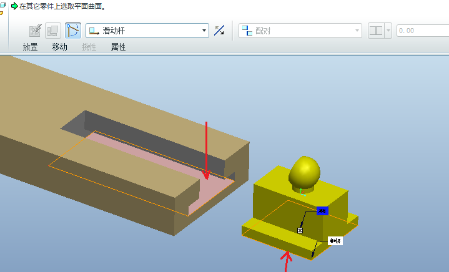This screenshot has width=449, height=272.
Task: Open the 属性 tab
Action: [118, 47]
